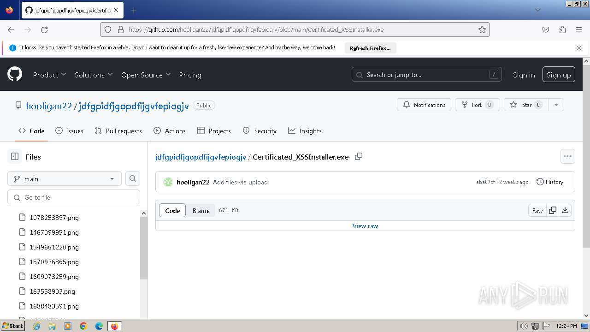Open file 1467099951.png in tree
Image resolution: width=590 pixels, height=332 pixels.
click(x=54, y=232)
